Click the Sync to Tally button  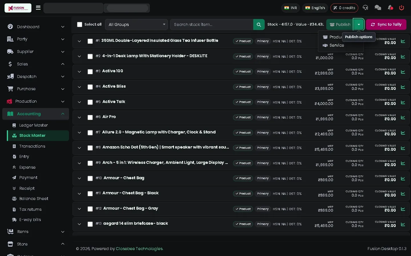[x=386, y=24]
